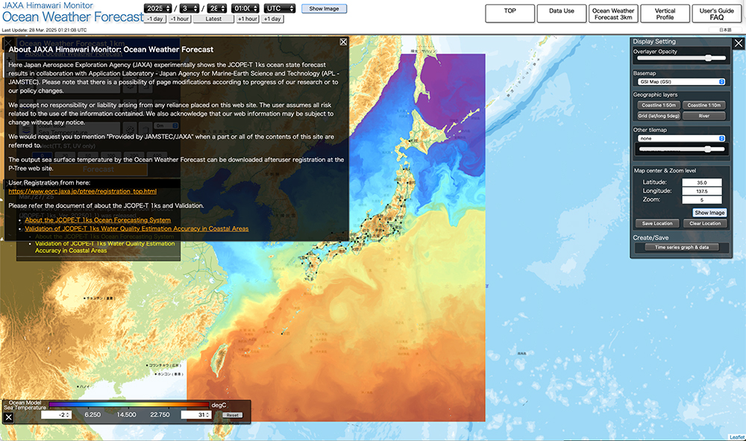Open the UTC timezone dropdown
The image size is (746, 441).
tap(280, 8)
